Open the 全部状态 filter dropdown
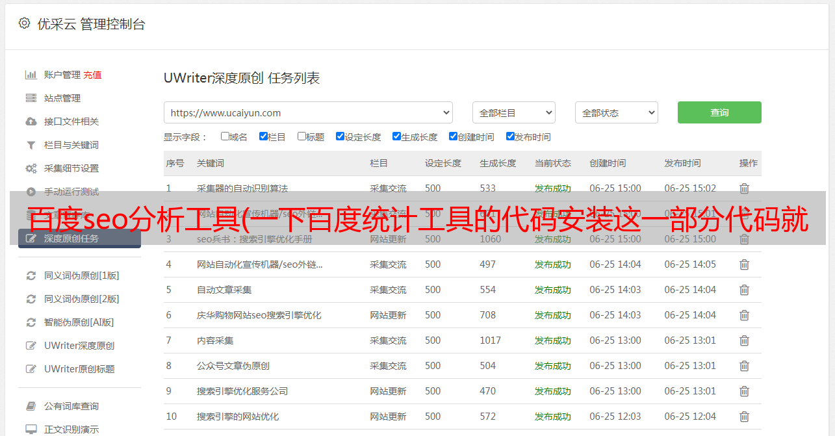The image size is (835, 436). click(x=616, y=112)
